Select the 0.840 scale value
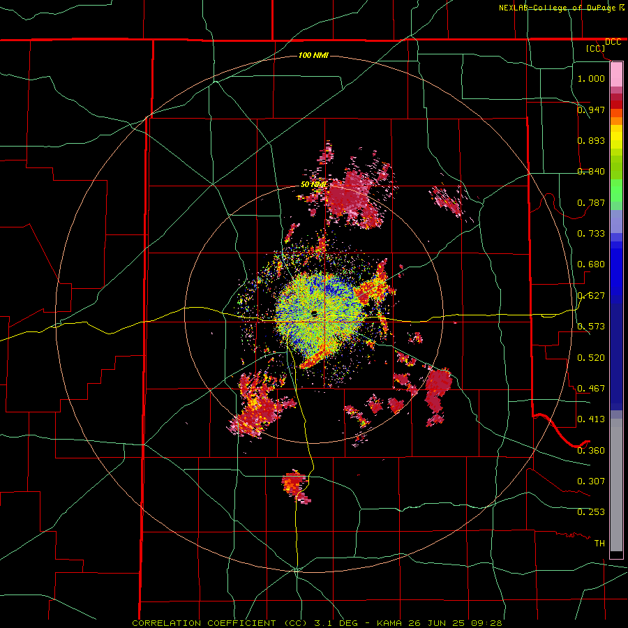The image size is (628, 628). [591, 171]
